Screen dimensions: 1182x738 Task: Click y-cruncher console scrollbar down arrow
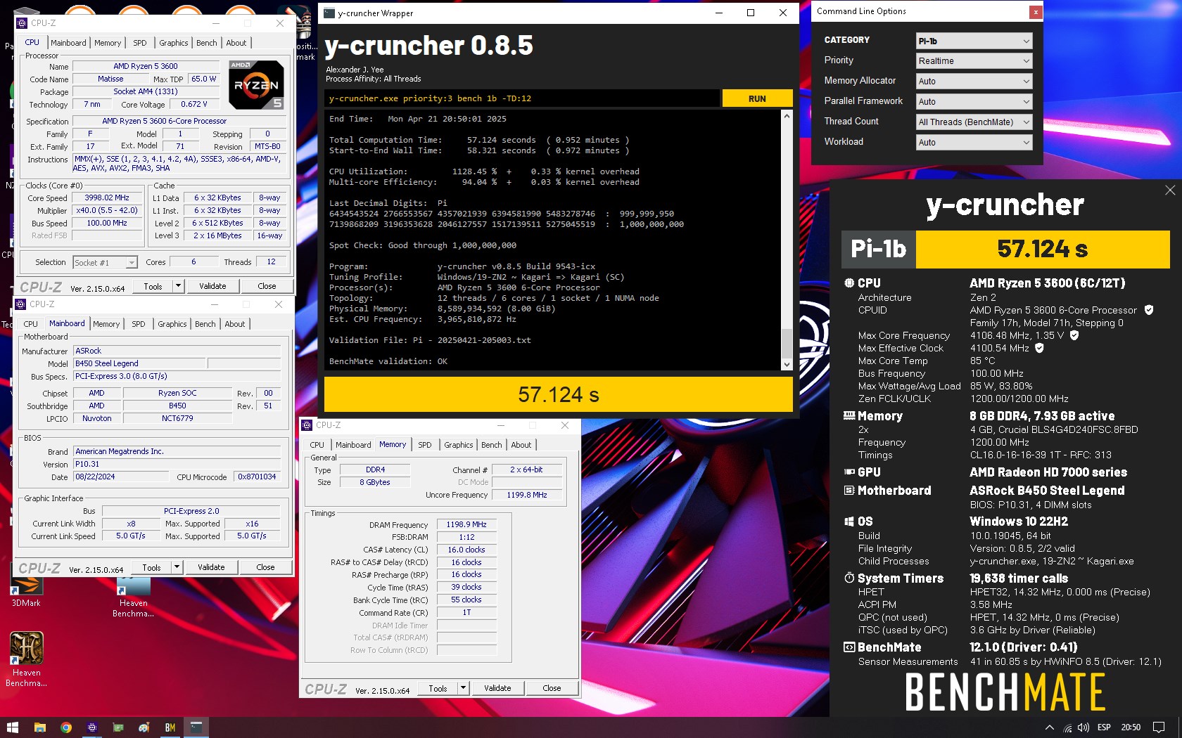click(x=787, y=365)
